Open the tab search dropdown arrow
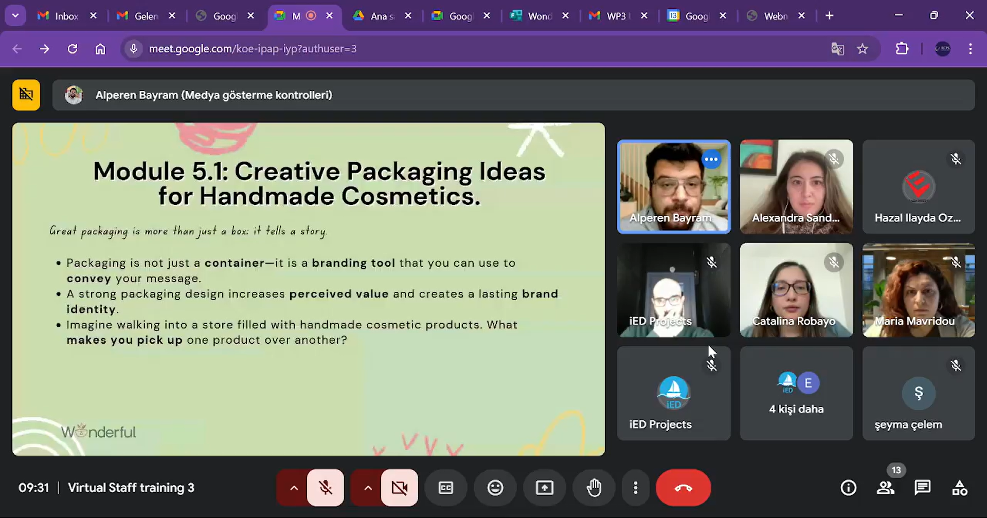987x518 pixels. [x=15, y=15]
